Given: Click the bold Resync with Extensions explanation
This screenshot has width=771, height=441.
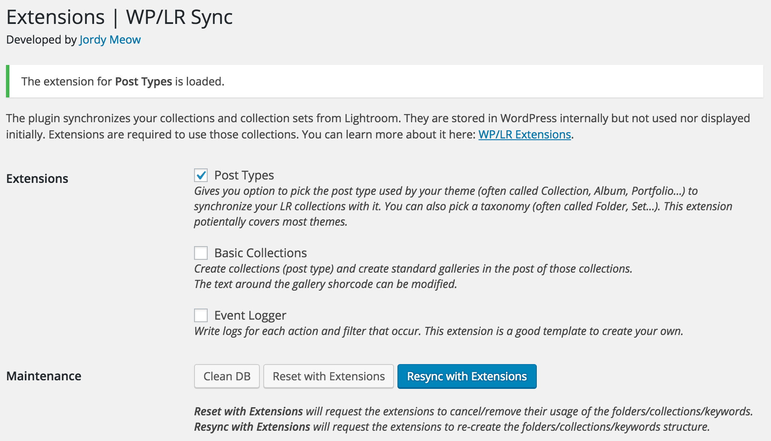Looking at the screenshot, I should [x=252, y=427].
